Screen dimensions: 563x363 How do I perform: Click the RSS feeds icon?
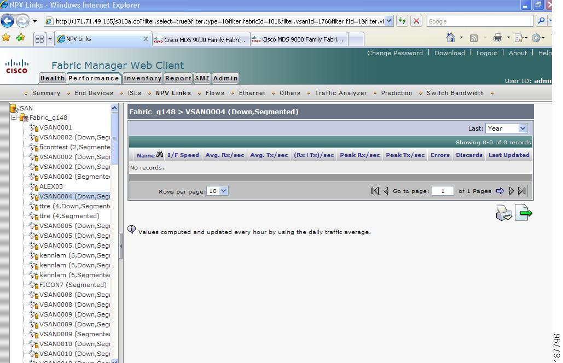474,38
